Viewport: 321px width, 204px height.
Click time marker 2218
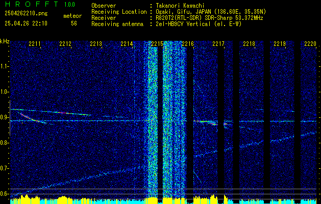249,43
